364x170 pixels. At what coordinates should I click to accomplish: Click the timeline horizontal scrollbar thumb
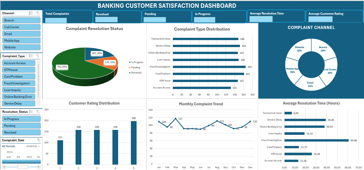[23, 167]
